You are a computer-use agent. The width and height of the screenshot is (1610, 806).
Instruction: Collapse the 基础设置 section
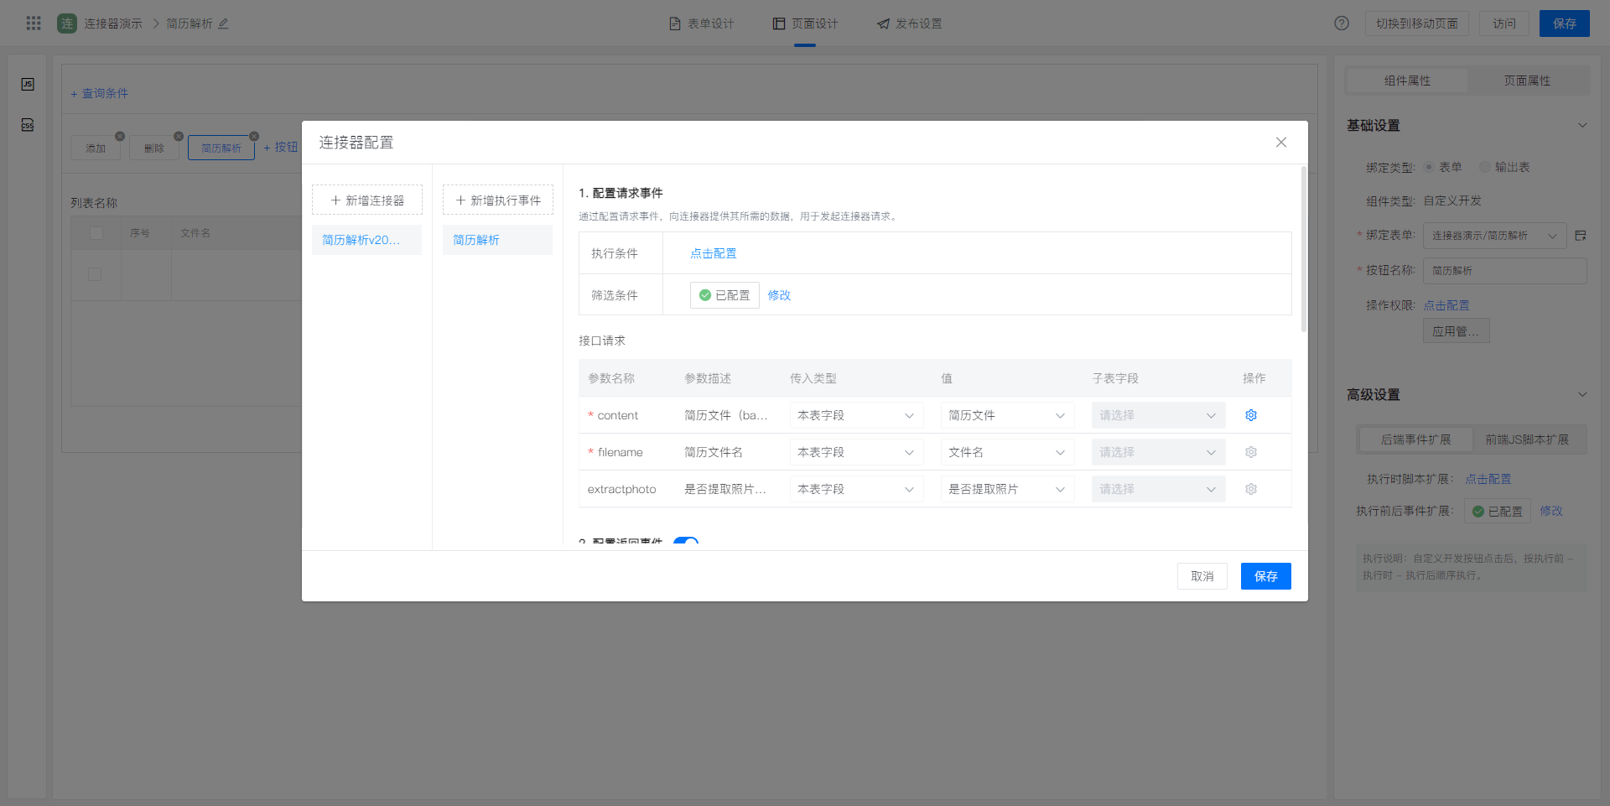pos(1582,126)
